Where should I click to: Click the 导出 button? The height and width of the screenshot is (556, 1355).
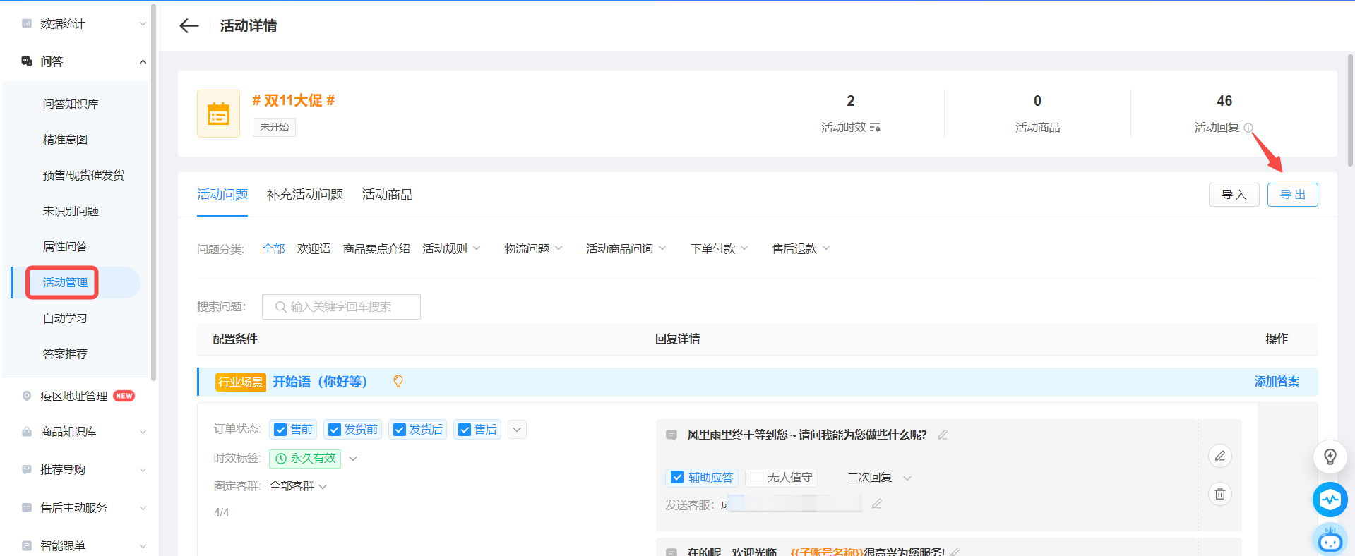tap(1293, 195)
